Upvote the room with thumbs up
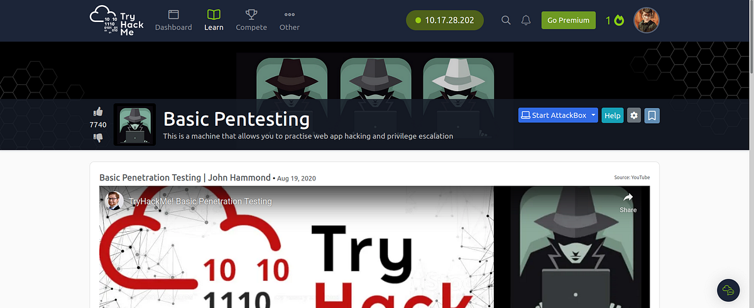This screenshot has height=308, width=754. [98, 112]
